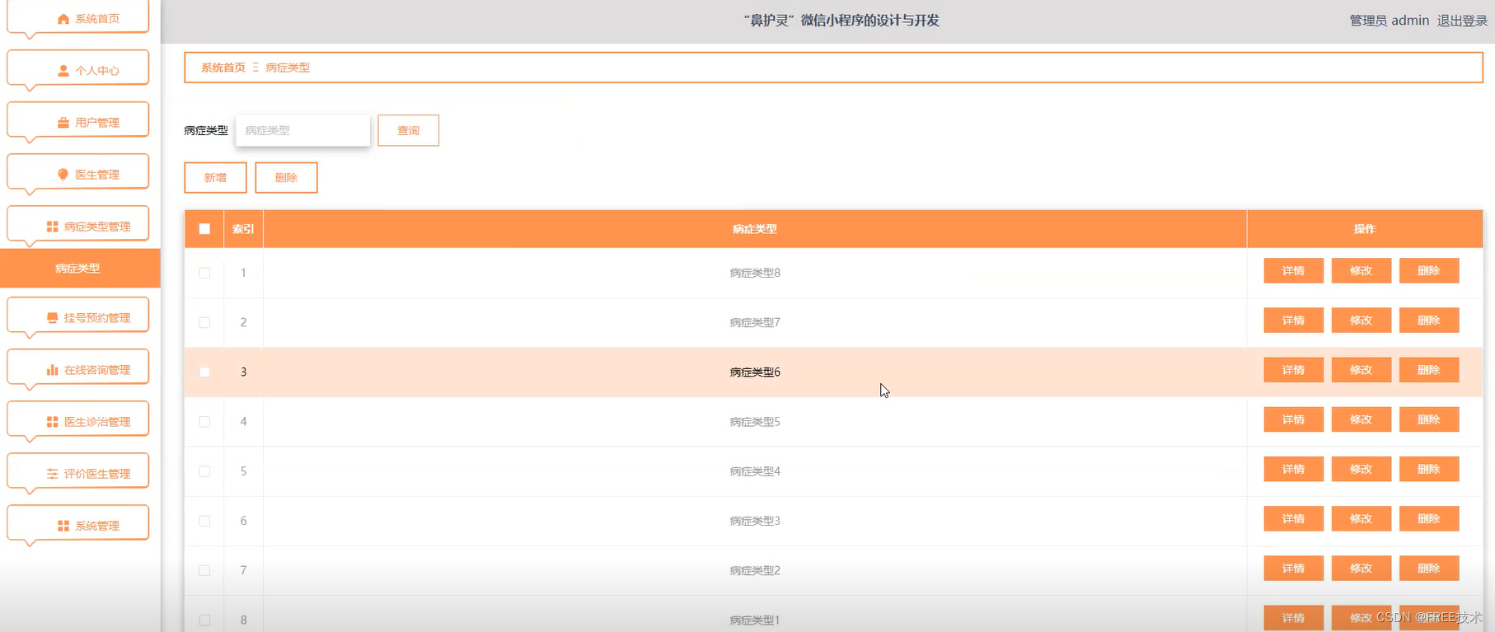This screenshot has height=632, width=1495.
Task: Check the box for row 病症类型7
Action: (204, 322)
